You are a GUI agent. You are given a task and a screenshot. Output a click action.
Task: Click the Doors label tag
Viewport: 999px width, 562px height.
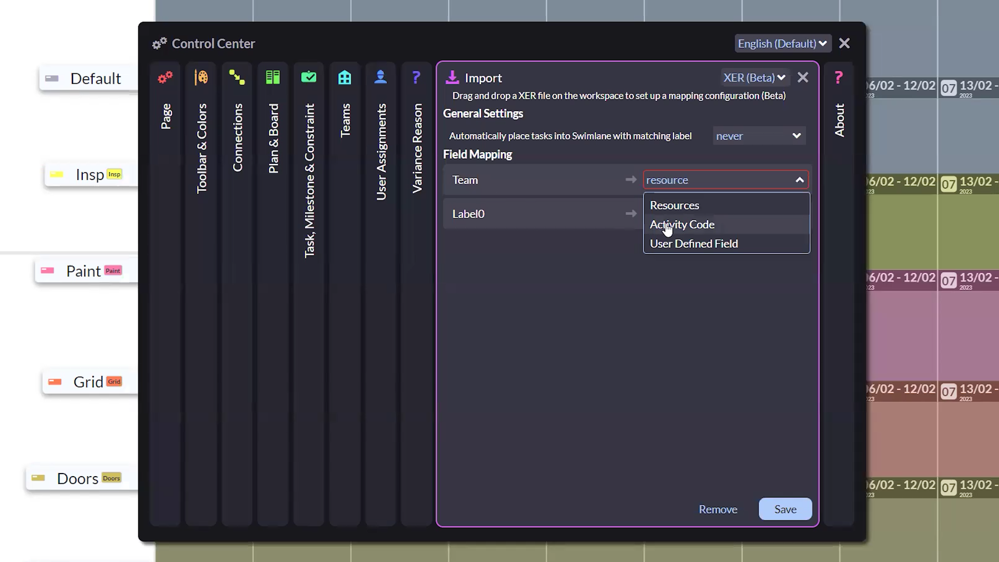[111, 478]
